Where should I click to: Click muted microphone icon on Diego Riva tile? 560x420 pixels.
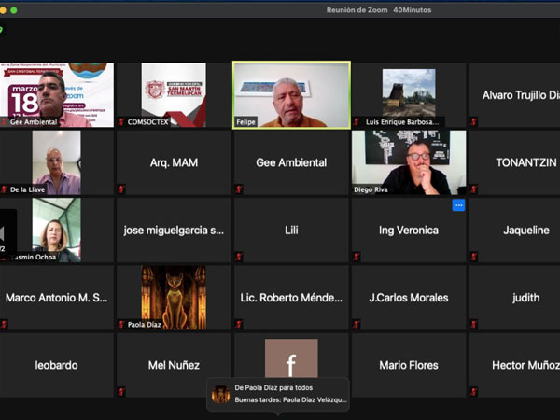(x=357, y=189)
